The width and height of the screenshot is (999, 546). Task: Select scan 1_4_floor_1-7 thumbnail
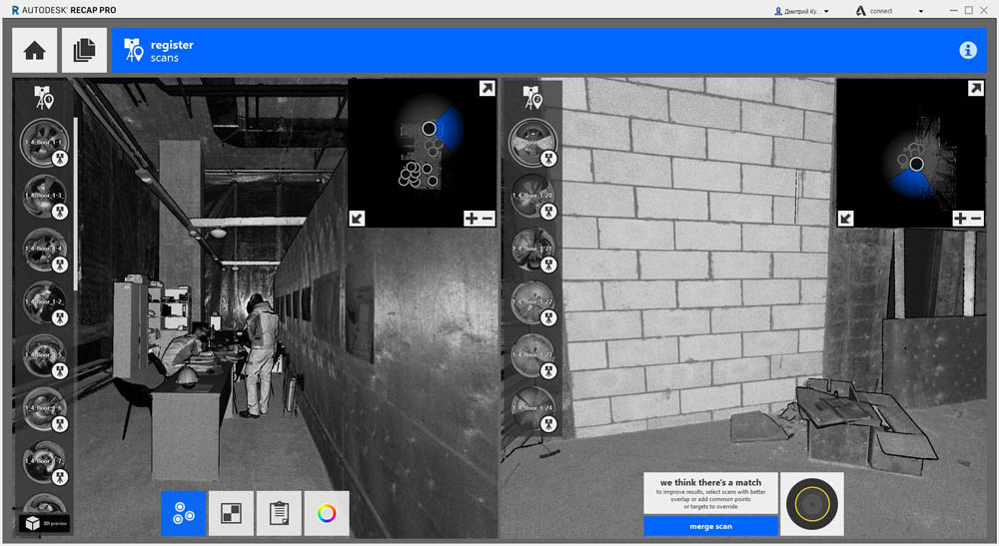click(43, 461)
